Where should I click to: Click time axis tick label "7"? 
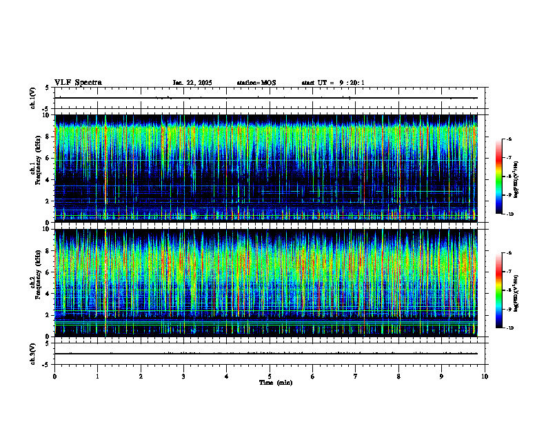click(x=356, y=376)
